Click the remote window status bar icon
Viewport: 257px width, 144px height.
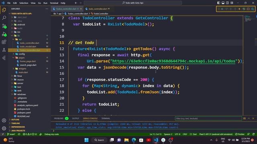coord(3,134)
